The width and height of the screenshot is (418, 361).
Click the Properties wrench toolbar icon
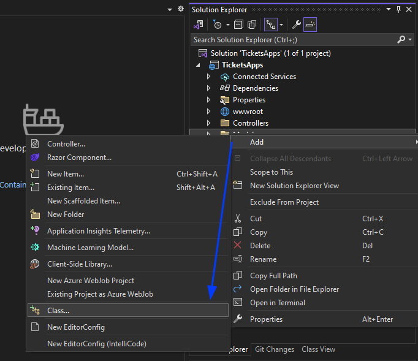pyautogui.click(x=296, y=25)
